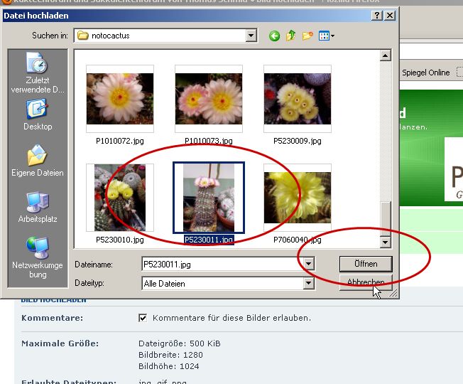Select thumbnail P1010072.jpg
This screenshot has height=384, width=463.
click(120, 99)
